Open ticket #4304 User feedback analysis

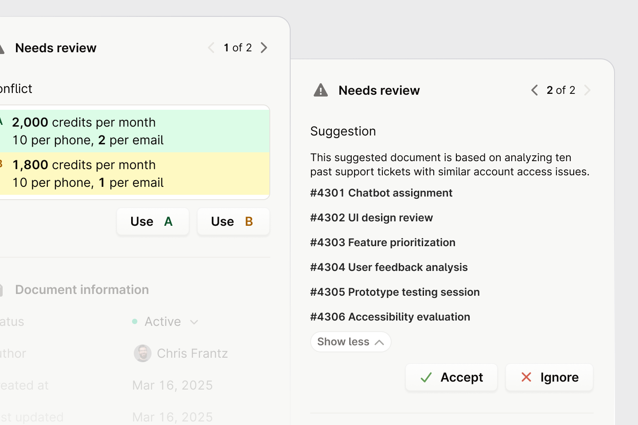click(389, 267)
